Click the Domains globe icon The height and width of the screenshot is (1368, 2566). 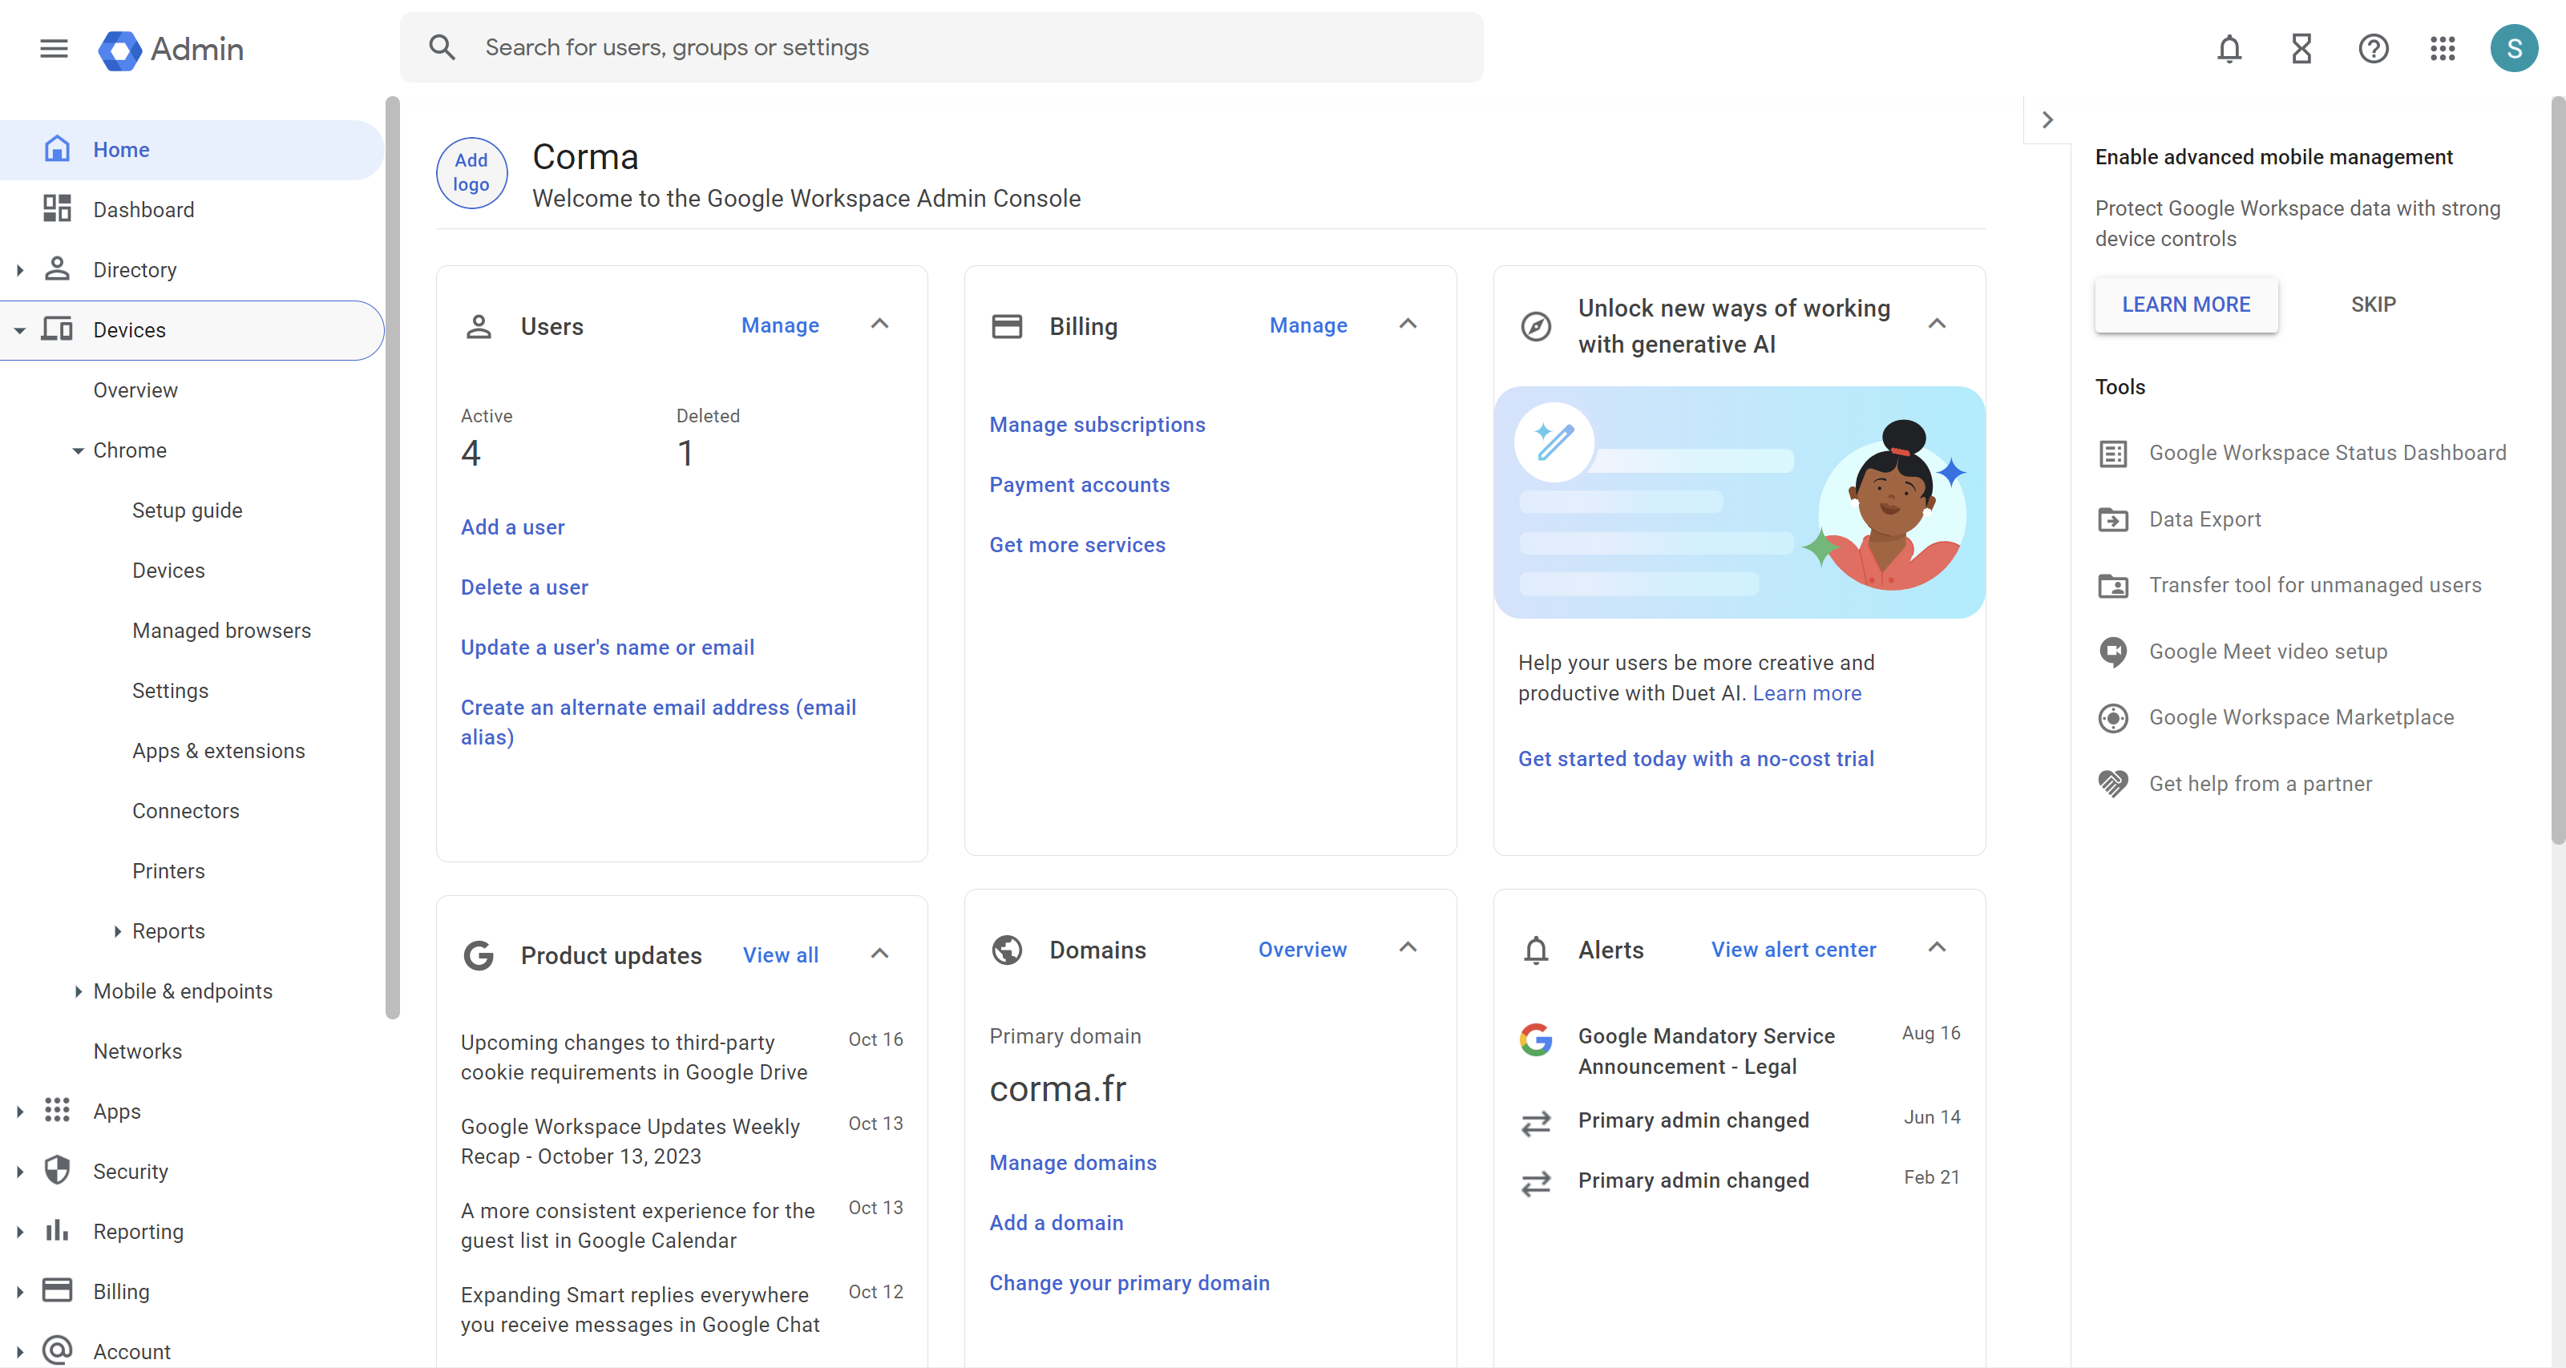click(1007, 950)
